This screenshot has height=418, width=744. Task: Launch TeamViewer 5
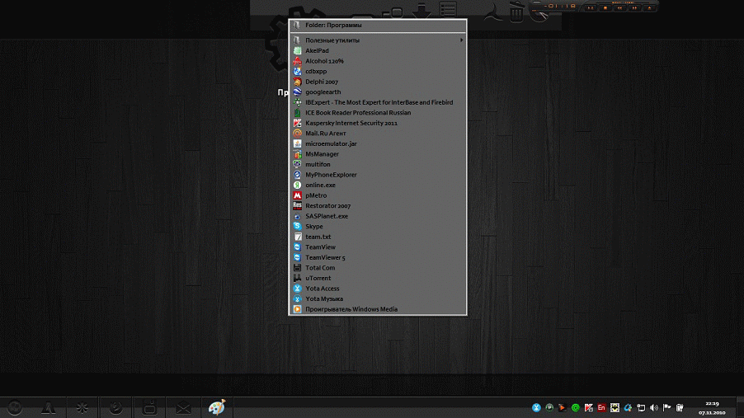(x=325, y=258)
